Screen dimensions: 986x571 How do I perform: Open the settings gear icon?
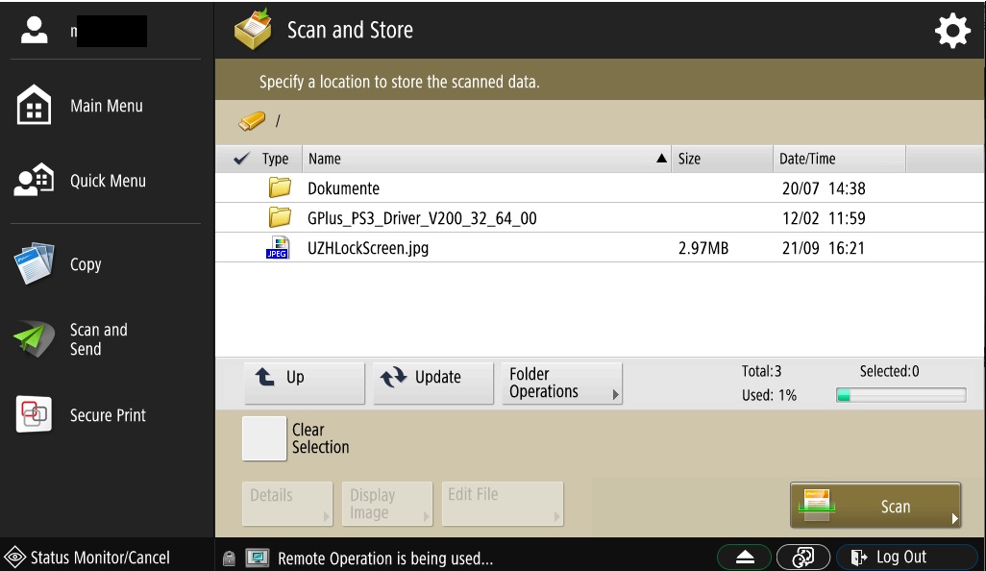pos(952,32)
